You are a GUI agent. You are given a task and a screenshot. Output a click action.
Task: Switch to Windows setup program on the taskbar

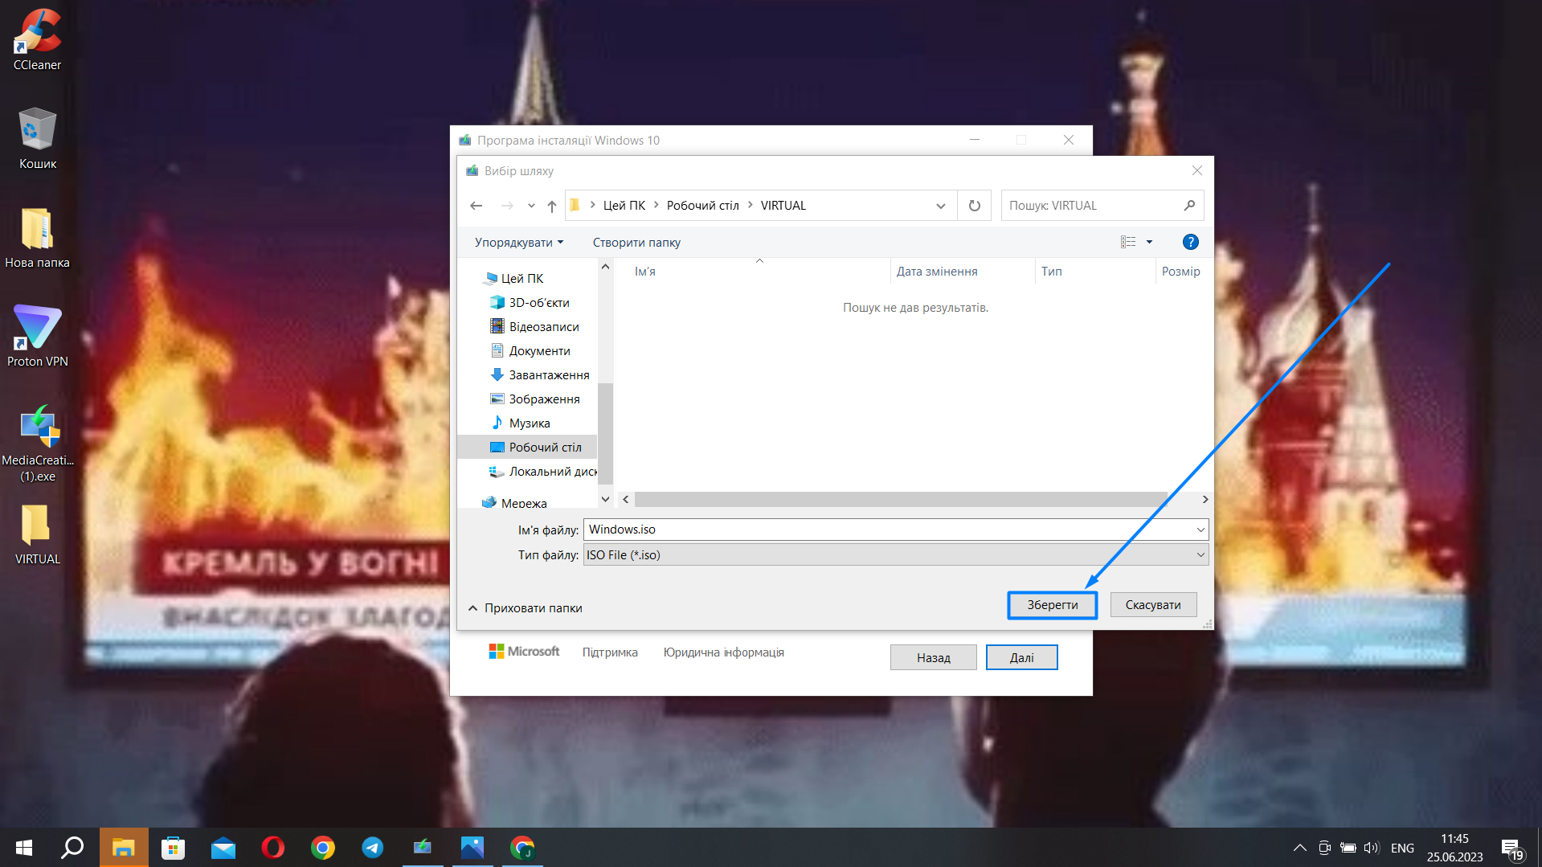[422, 848]
